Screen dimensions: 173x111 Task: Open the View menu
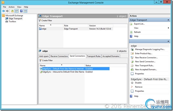[19, 7]
